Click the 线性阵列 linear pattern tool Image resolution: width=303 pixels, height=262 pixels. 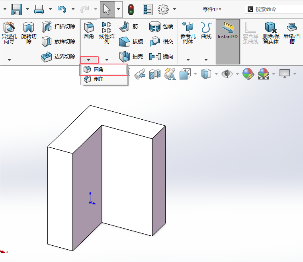(107, 33)
